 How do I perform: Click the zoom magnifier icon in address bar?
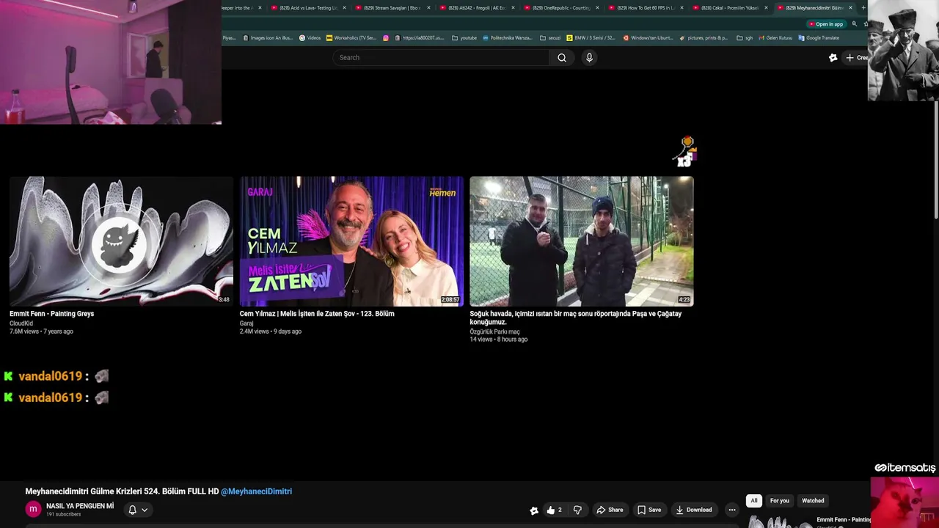coord(854,24)
